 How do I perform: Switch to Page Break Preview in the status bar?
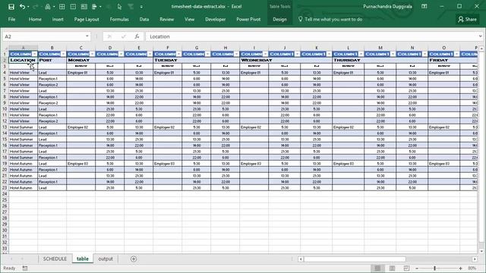pyautogui.click(x=406, y=268)
